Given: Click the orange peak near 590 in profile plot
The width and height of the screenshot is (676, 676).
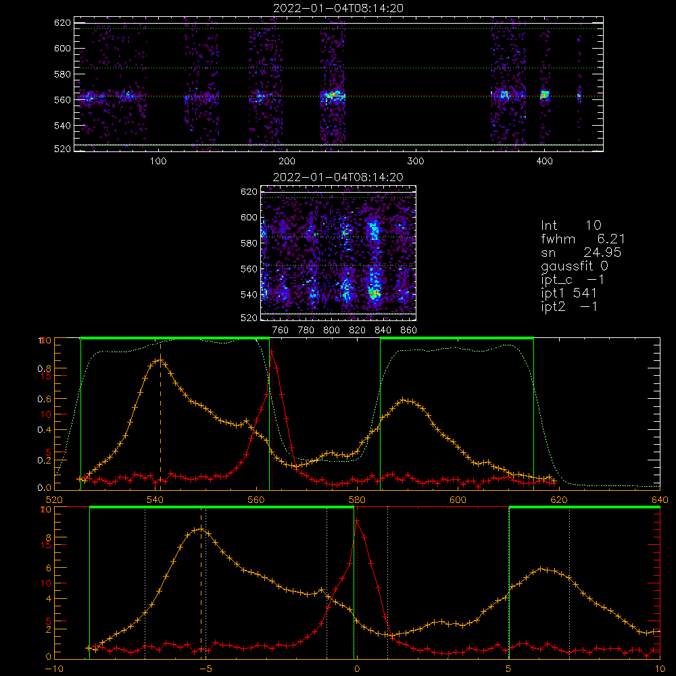Looking at the screenshot, I should (403, 400).
